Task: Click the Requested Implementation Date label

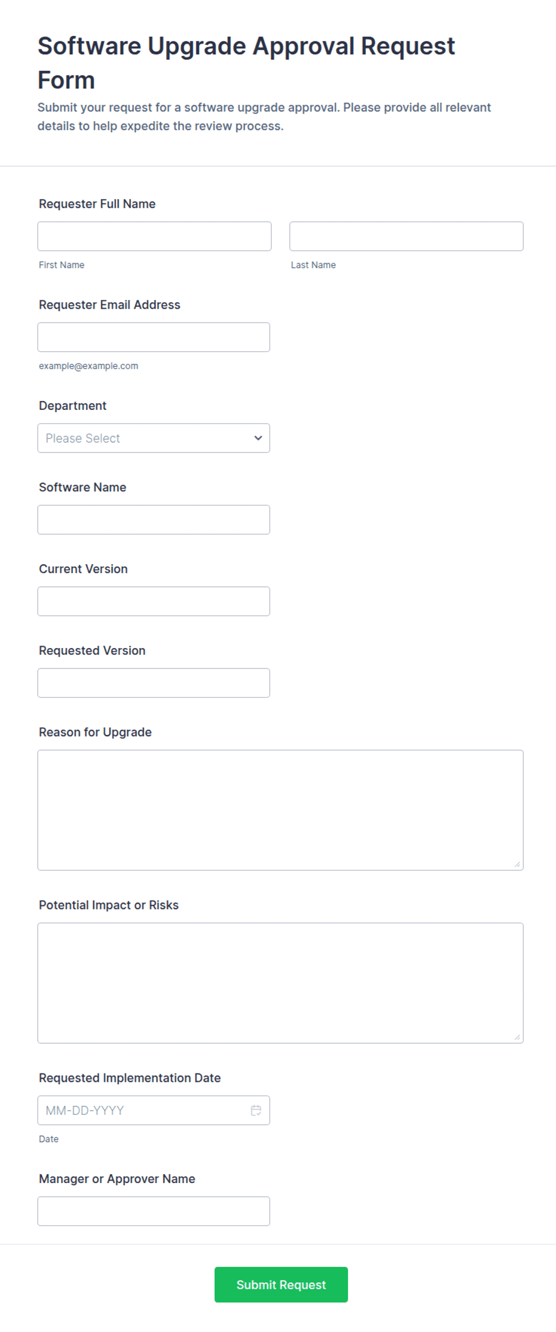Action: [130, 1078]
